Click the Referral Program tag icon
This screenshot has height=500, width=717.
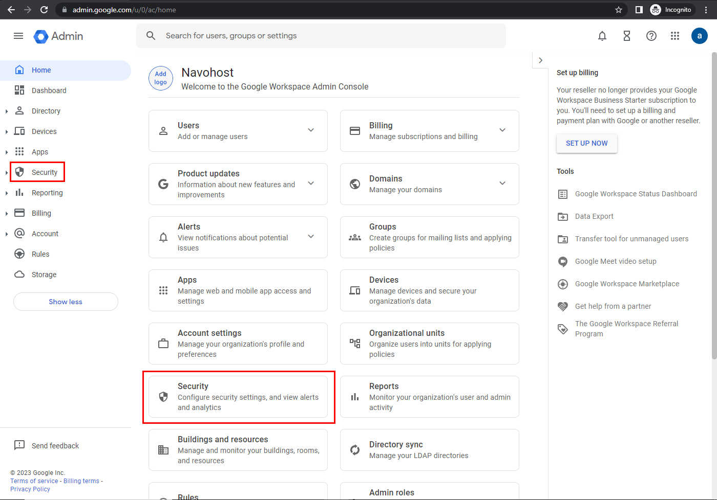click(563, 329)
